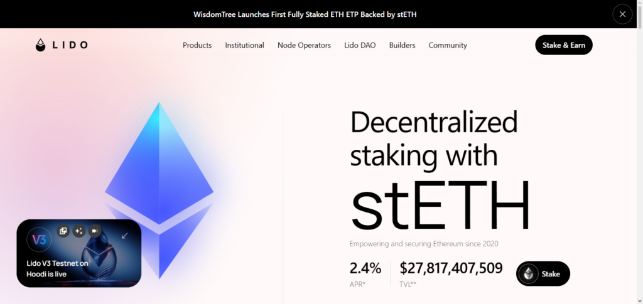Expand the Community menu
This screenshot has width=643, height=304.
pos(448,45)
